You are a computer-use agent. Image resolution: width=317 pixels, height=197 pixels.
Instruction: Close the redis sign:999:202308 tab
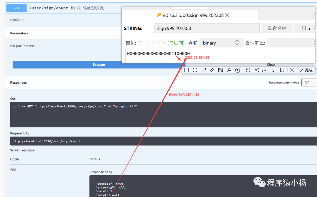(x=227, y=15)
